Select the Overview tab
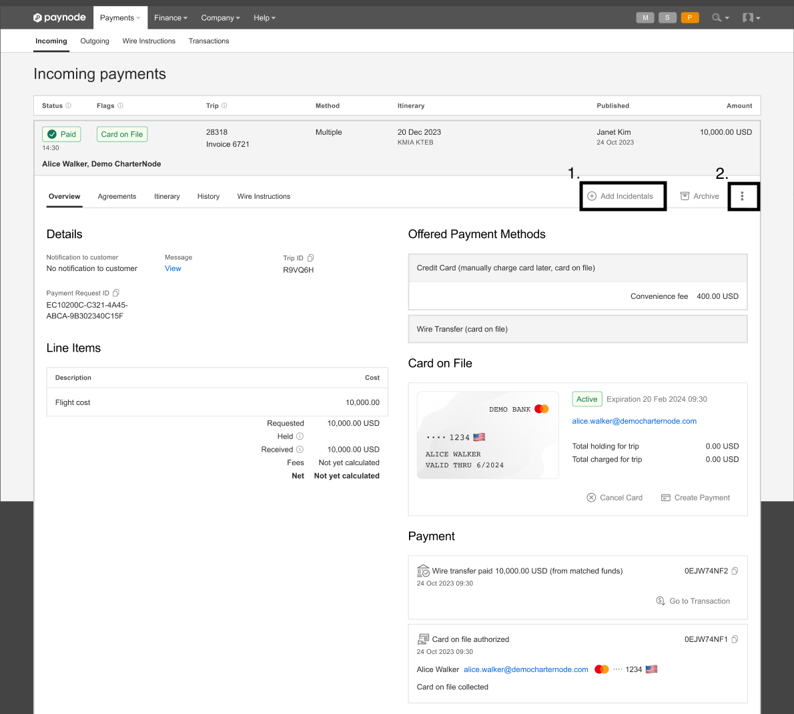Viewport: 794px width, 714px height. [64, 196]
